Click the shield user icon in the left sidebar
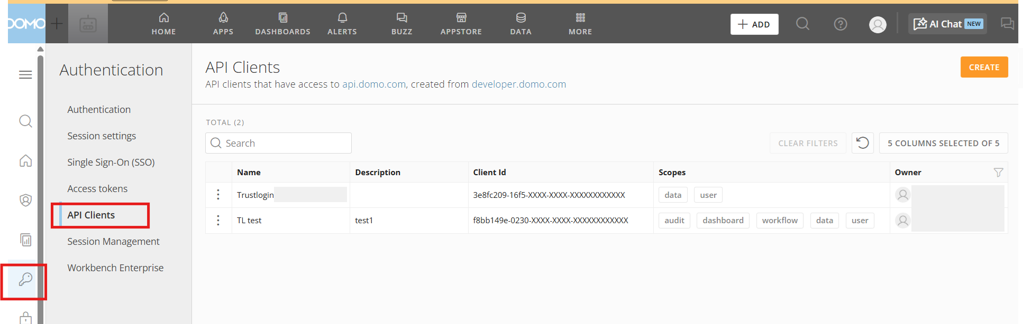This screenshot has height=324, width=1023. click(25, 200)
